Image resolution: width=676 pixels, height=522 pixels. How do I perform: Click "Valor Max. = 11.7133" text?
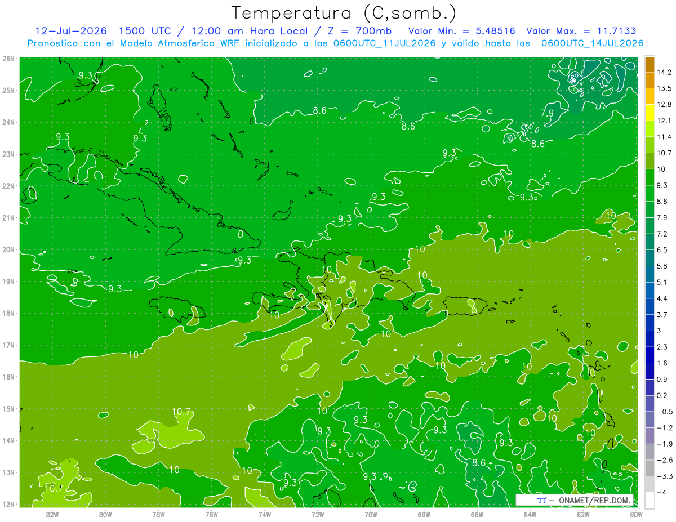point(582,31)
